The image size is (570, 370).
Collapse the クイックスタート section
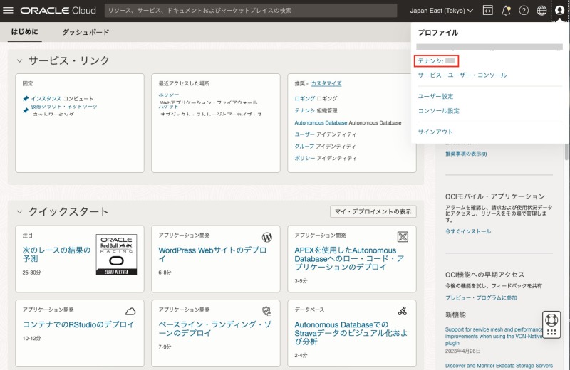(x=19, y=211)
